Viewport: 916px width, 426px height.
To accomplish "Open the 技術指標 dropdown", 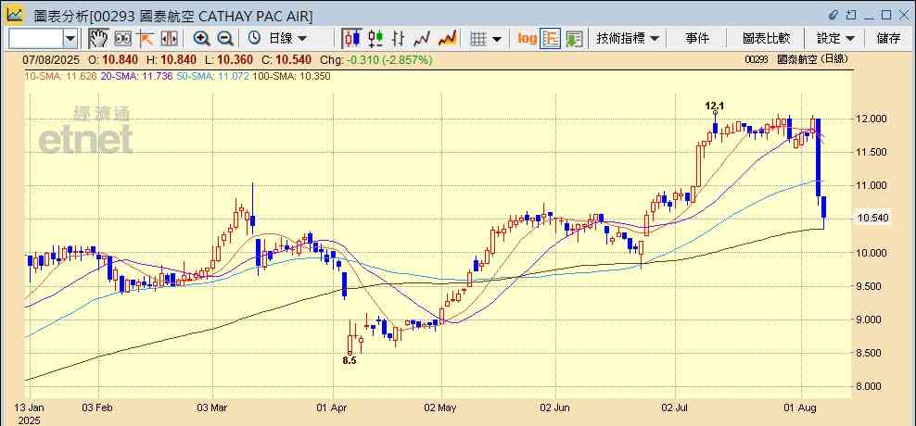I will click(x=628, y=39).
